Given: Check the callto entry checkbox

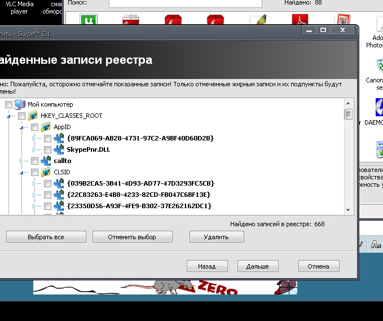Looking at the screenshot, I should pos(34,161).
